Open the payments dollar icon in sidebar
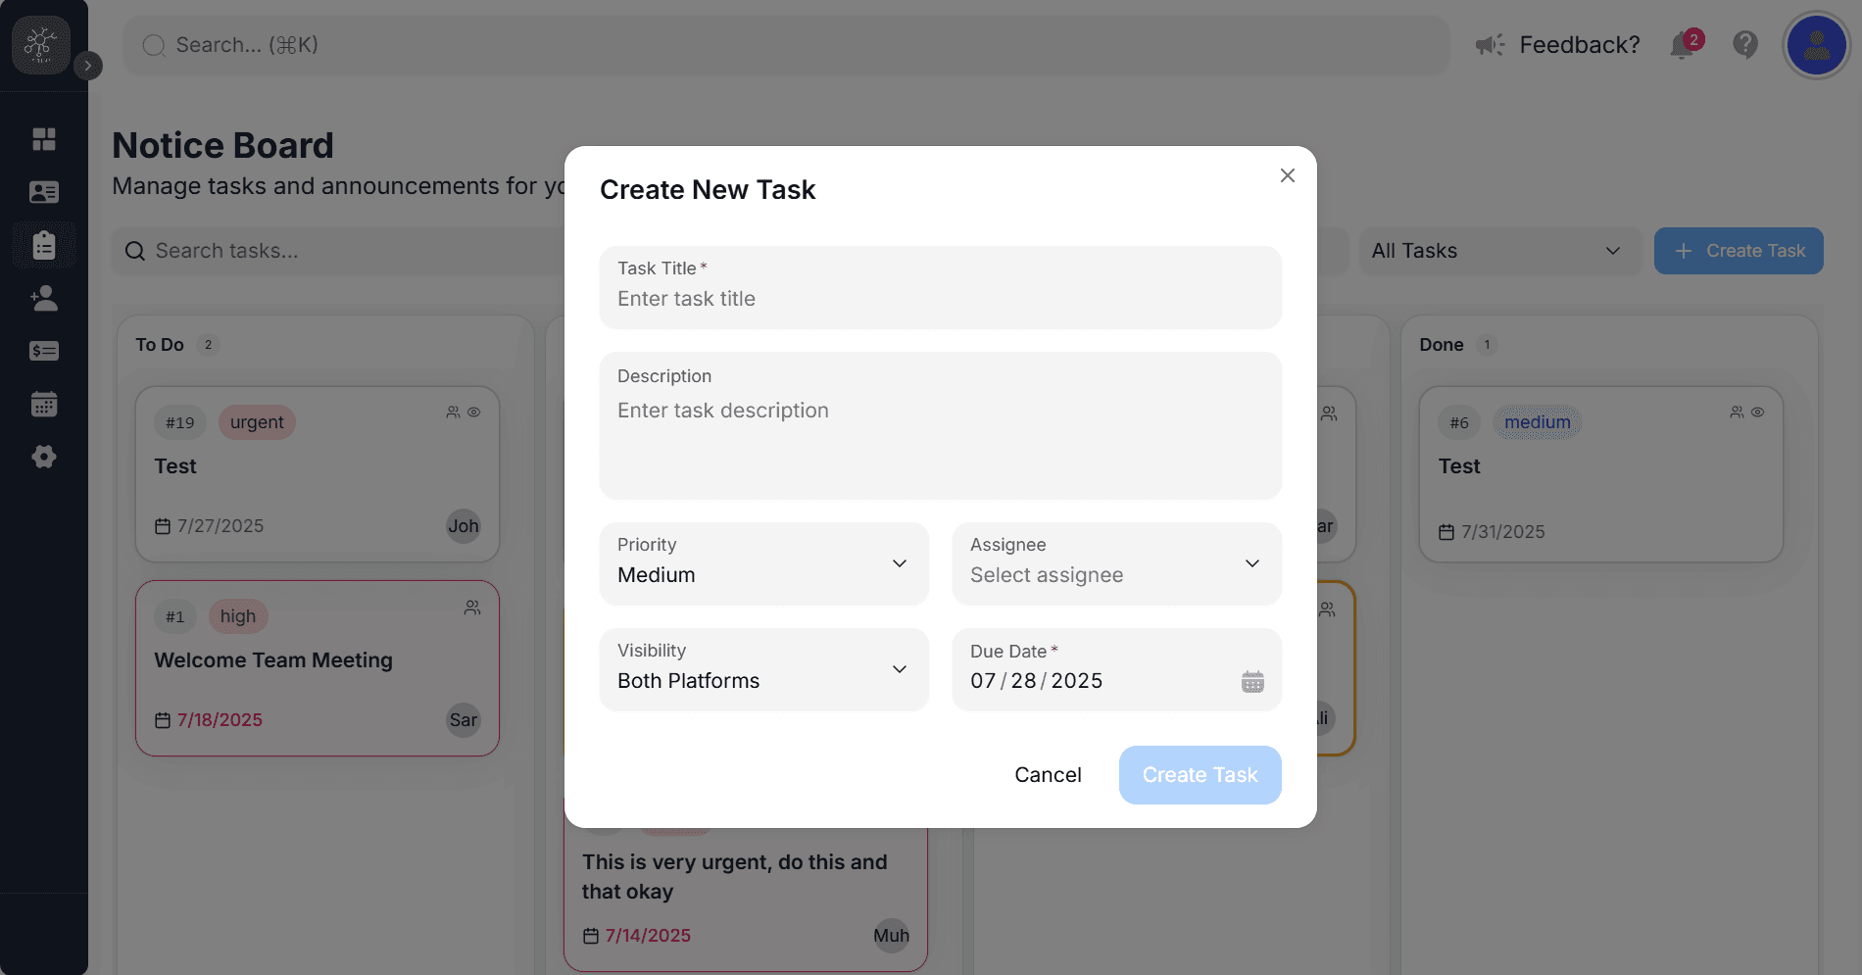Viewport: 1862px width, 975px height. click(44, 351)
